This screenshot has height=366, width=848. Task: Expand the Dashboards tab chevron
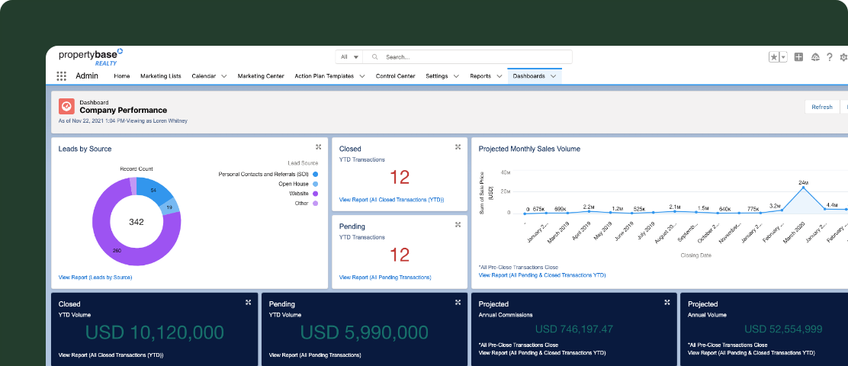pos(553,76)
